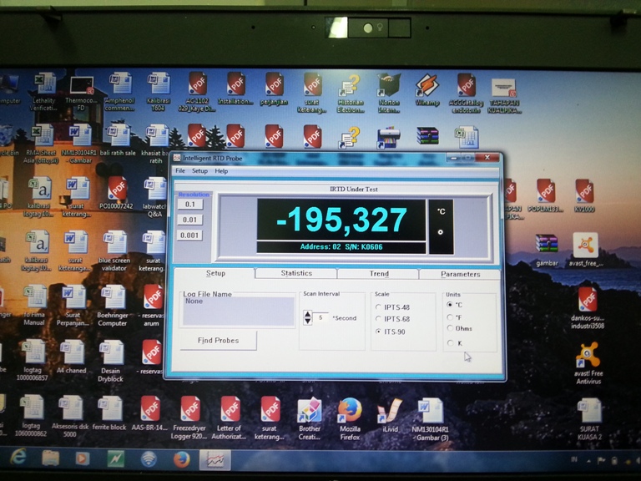Open Mozilla Firefox desktop shortcut

[349, 411]
